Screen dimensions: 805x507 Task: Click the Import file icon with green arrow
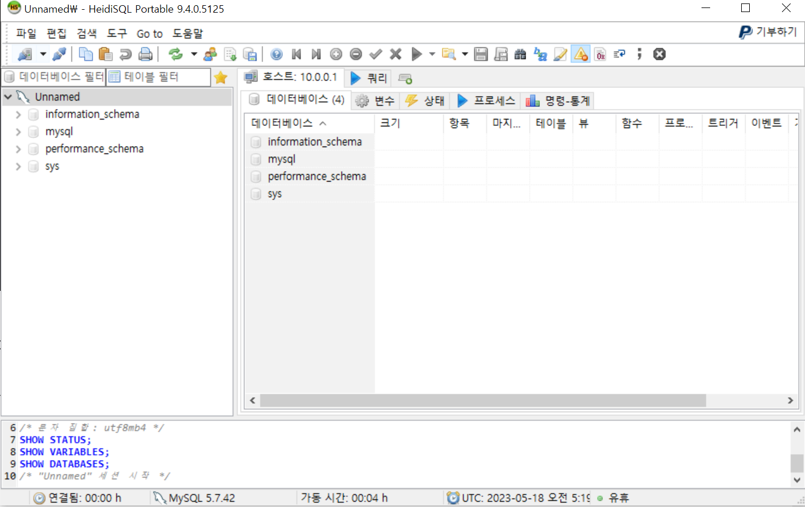coord(230,54)
